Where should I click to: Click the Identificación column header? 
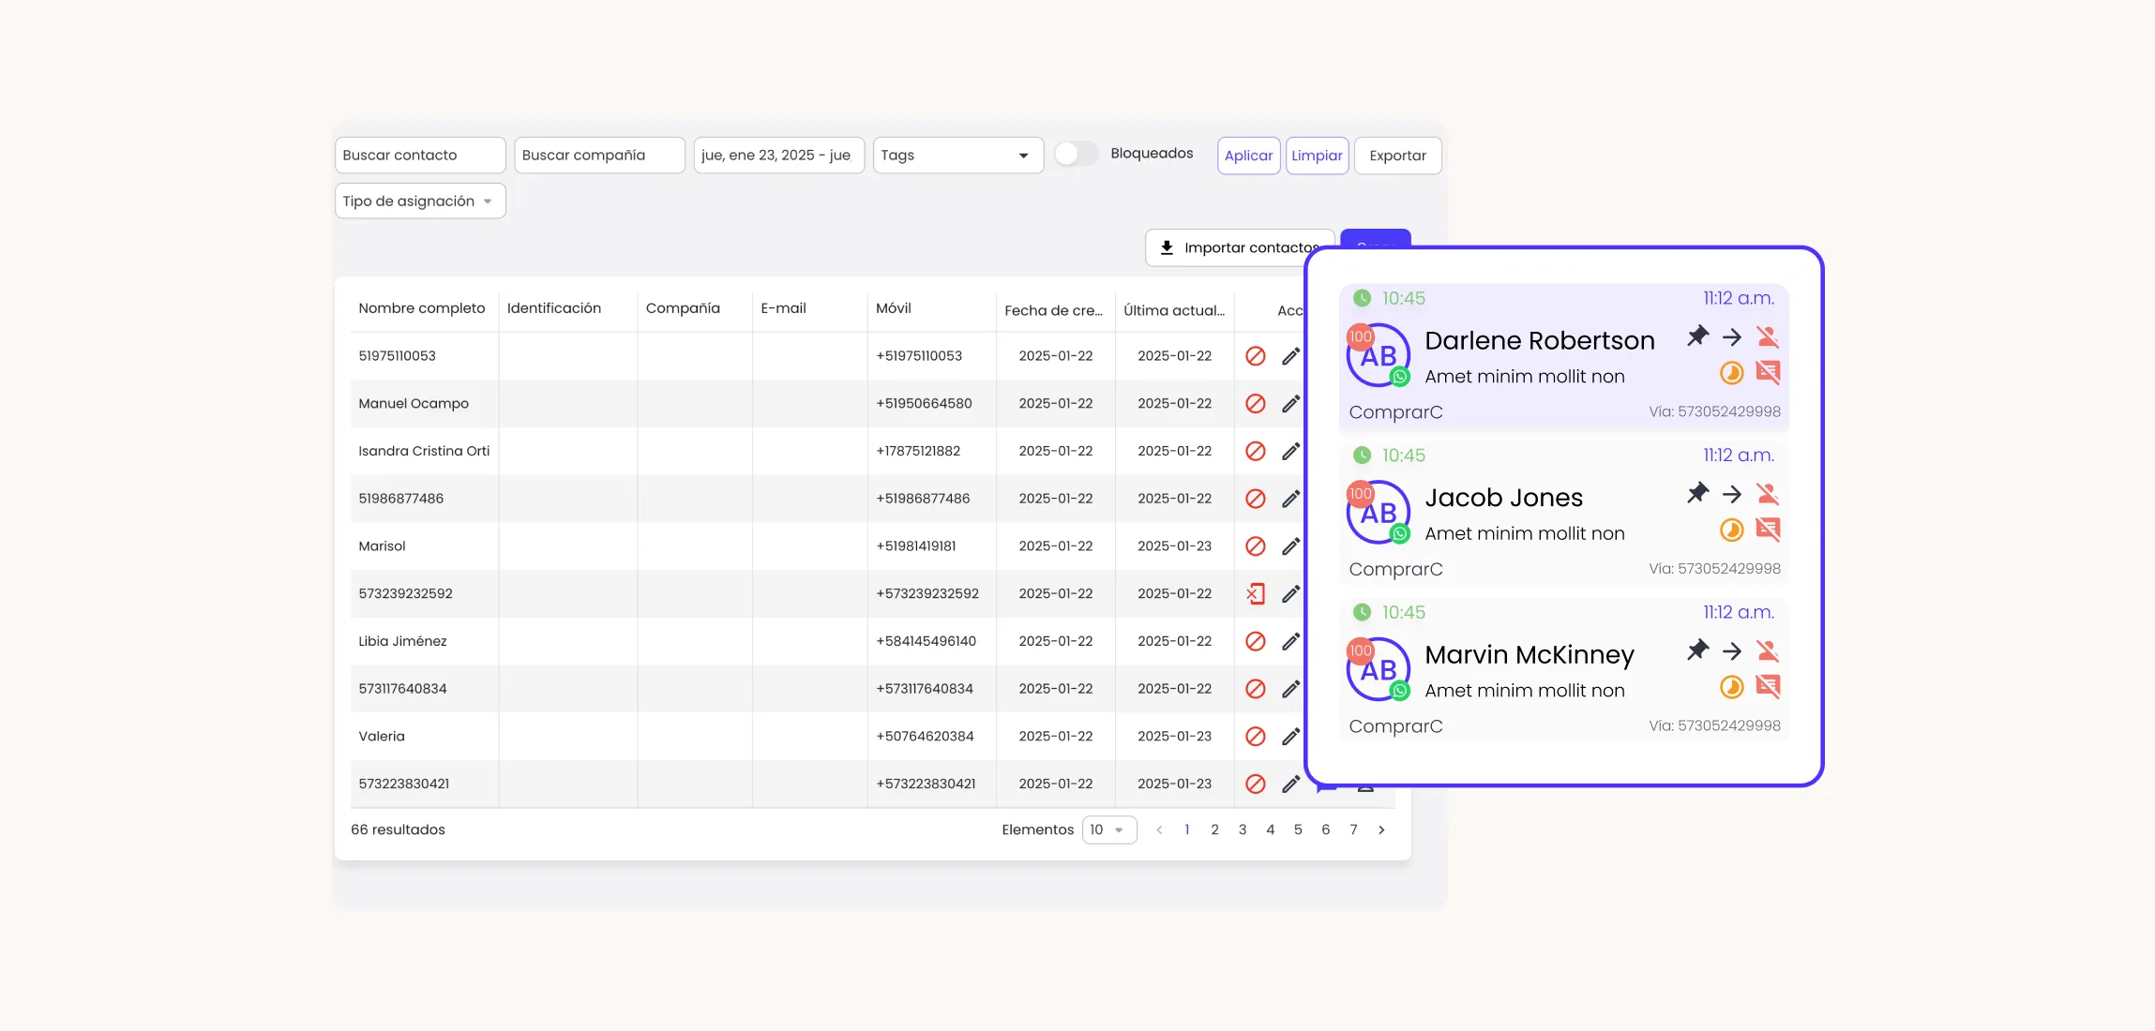point(554,308)
